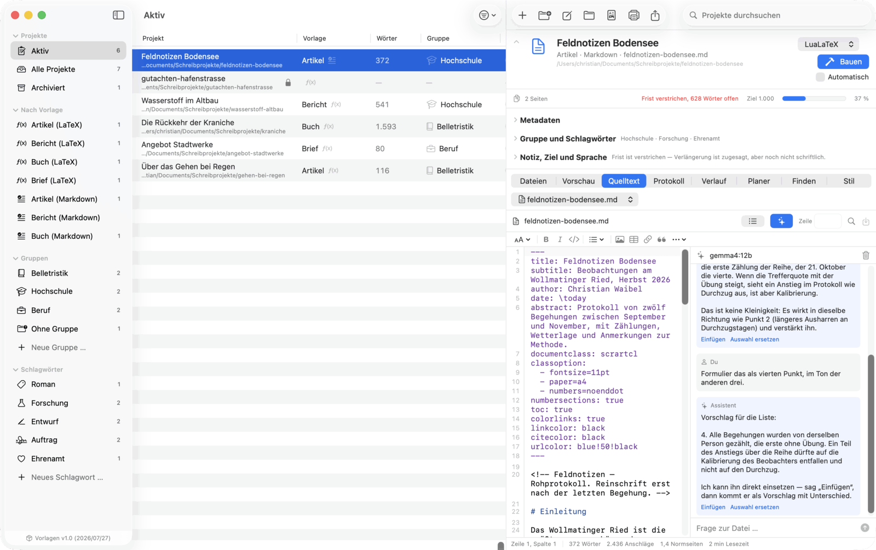Screen dimensions: 876x550
Task: Open the feldnotizen-bodensee.md file selector
Action: (x=574, y=199)
